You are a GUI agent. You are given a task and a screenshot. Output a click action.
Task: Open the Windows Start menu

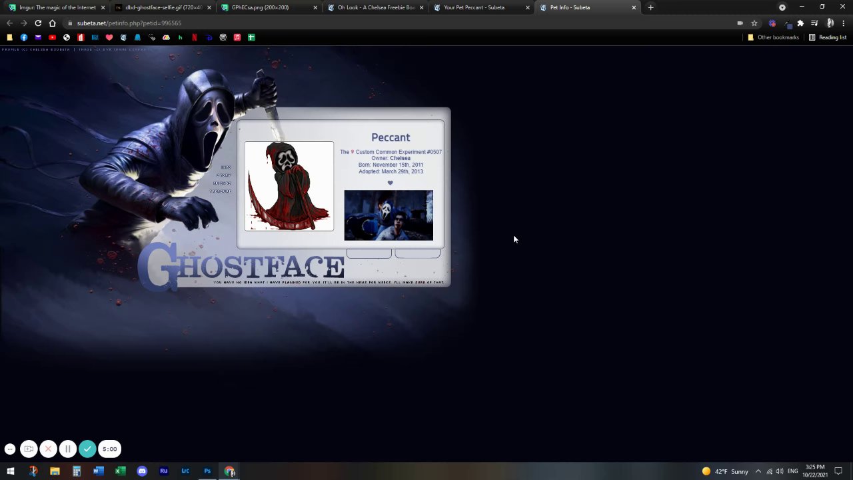(x=11, y=471)
